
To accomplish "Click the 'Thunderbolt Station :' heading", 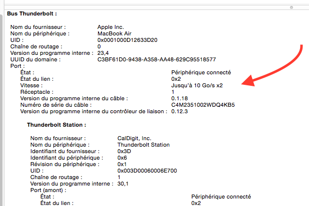I will pyautogui.click(x=56, y=125).
